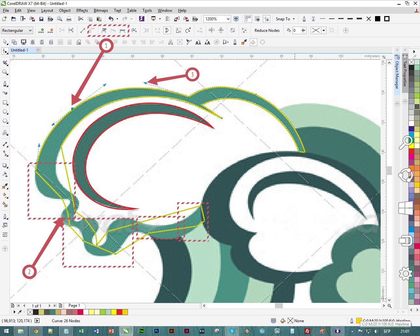The width and height of the screenshot is (420, 336).
Task: Click the Add nodes icon
Action: 41,31
